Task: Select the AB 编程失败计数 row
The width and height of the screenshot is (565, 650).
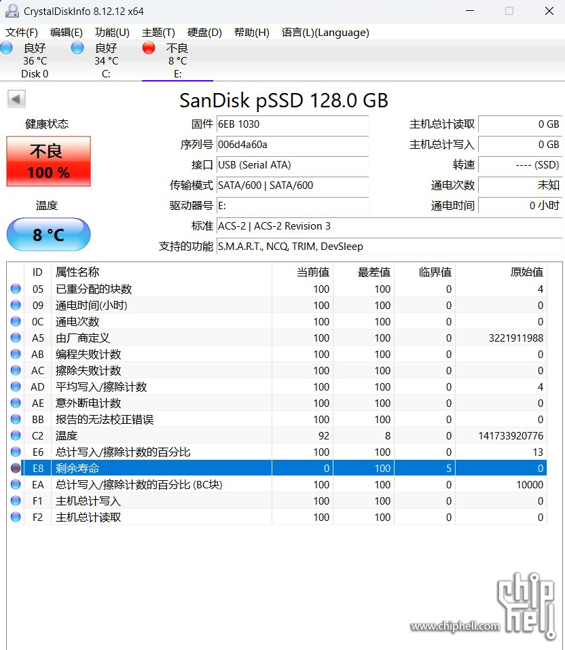Action: [277, 354]
